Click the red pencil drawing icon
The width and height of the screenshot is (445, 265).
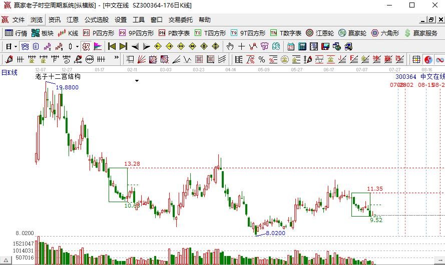click(9, 59)
